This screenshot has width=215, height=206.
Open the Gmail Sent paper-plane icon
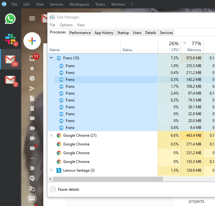pos(32,88)
